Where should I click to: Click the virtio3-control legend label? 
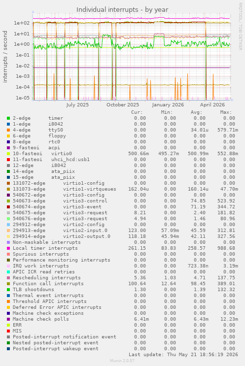pyautogui.click(x=85, y=201)
